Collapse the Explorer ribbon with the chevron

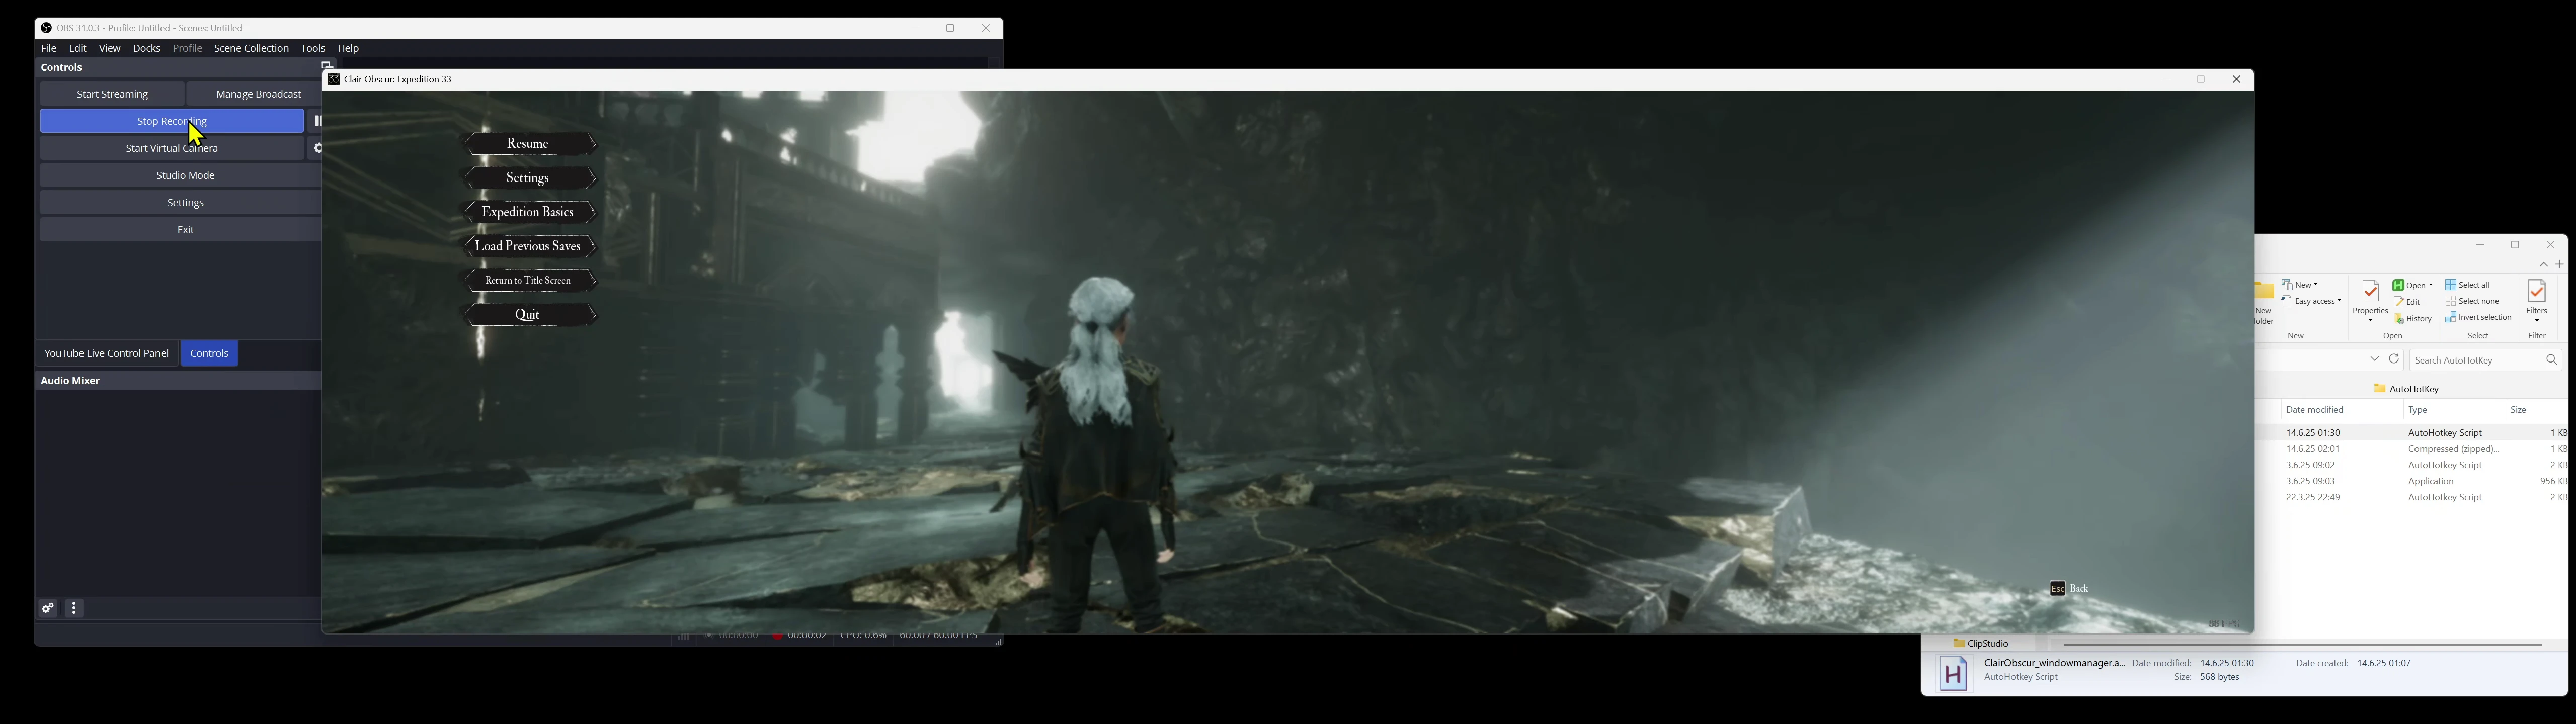tap(2543, 265)
